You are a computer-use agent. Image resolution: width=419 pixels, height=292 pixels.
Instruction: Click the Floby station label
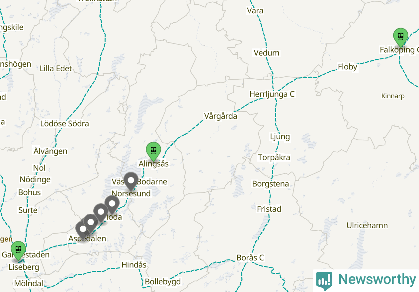point(348,67)
